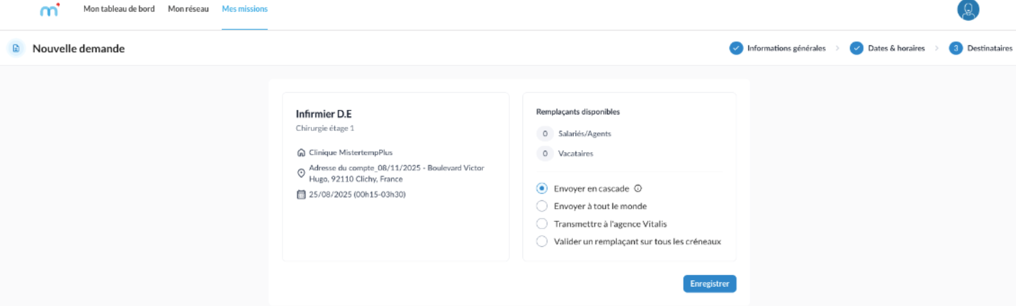Image resolution: width=1016 pixels, height=306 pixels.
Task: Click step 3 Destinataires circle icon
Action: click(x=955, y=49)
